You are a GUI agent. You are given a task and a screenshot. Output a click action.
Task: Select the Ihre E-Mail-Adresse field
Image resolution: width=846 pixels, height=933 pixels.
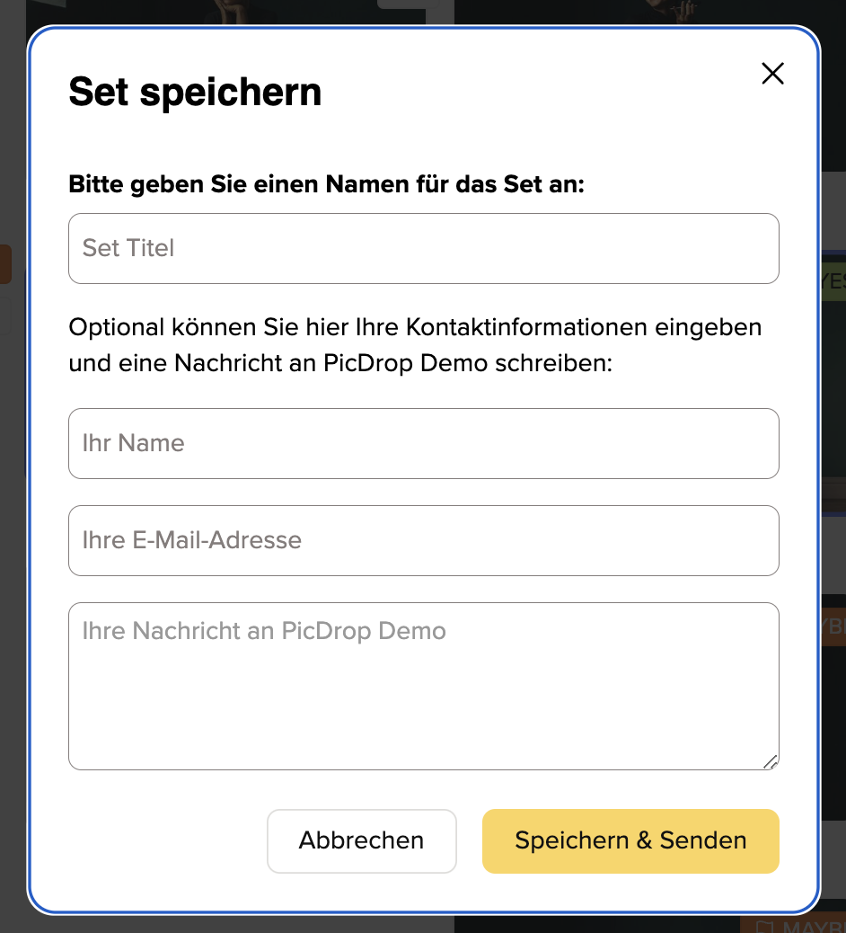coord(423,540)
